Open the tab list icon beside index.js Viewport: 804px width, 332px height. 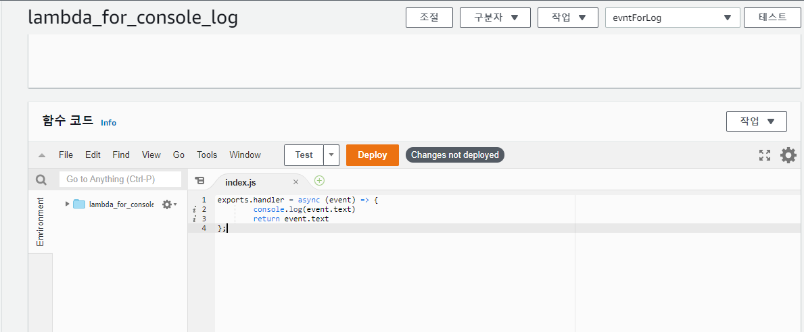tap(200, 181)
